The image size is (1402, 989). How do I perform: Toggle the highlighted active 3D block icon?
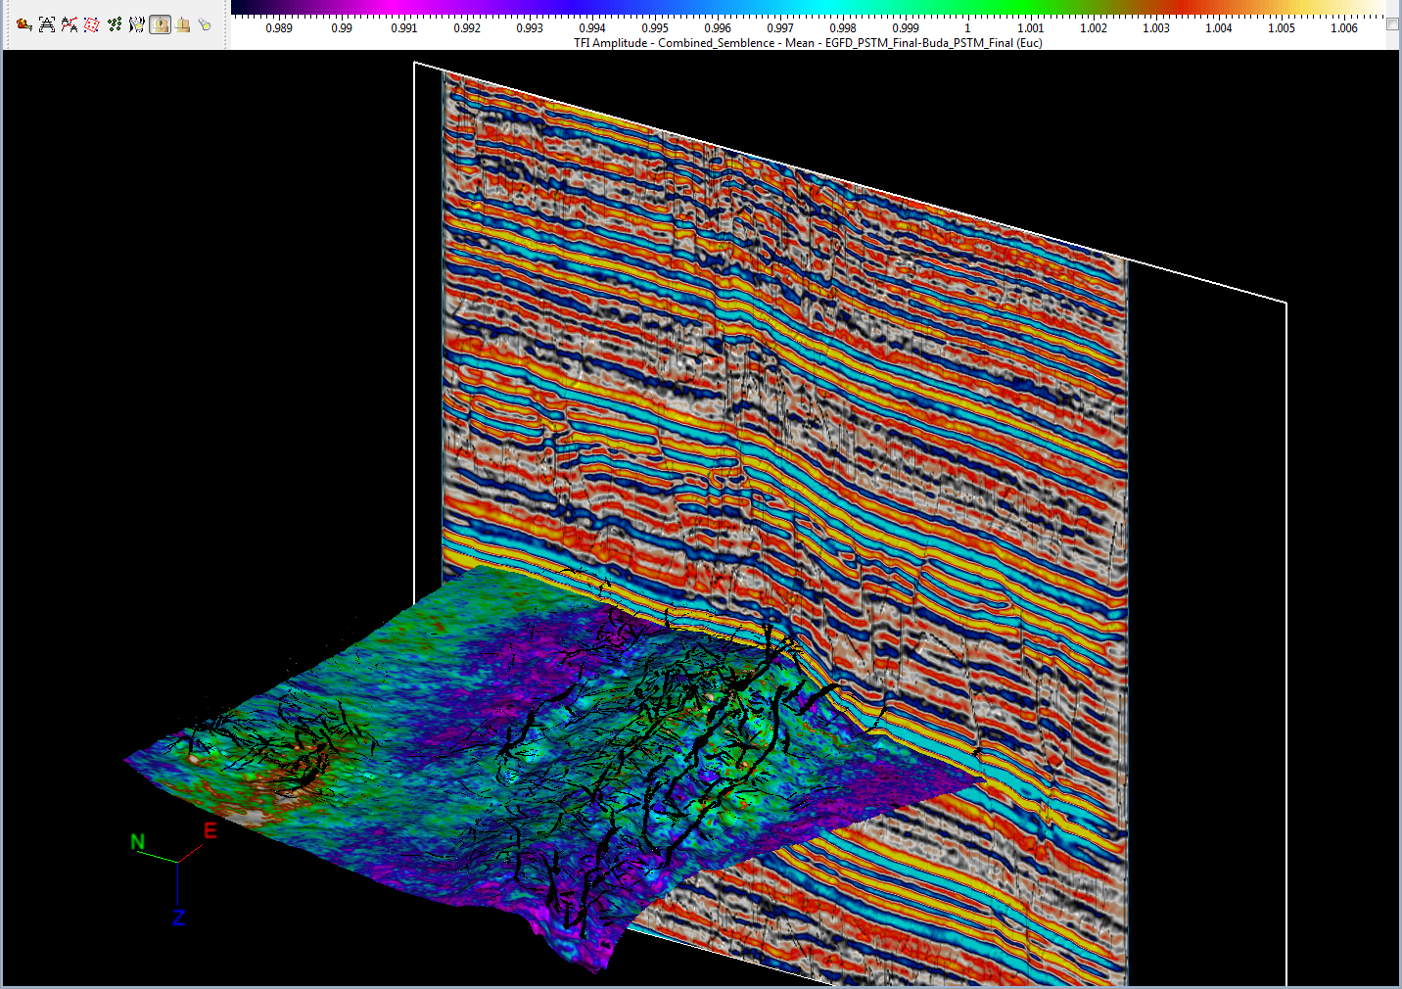160,24
